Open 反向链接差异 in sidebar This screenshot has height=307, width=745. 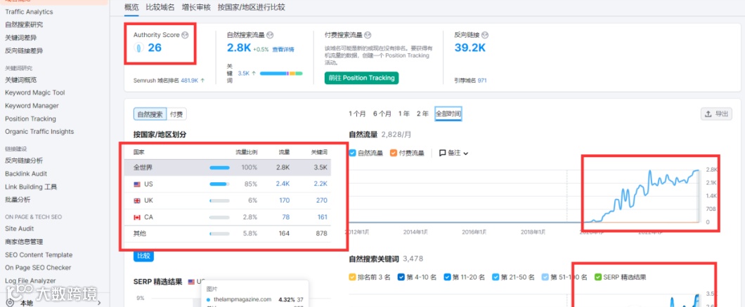click(x=24, y=50)
